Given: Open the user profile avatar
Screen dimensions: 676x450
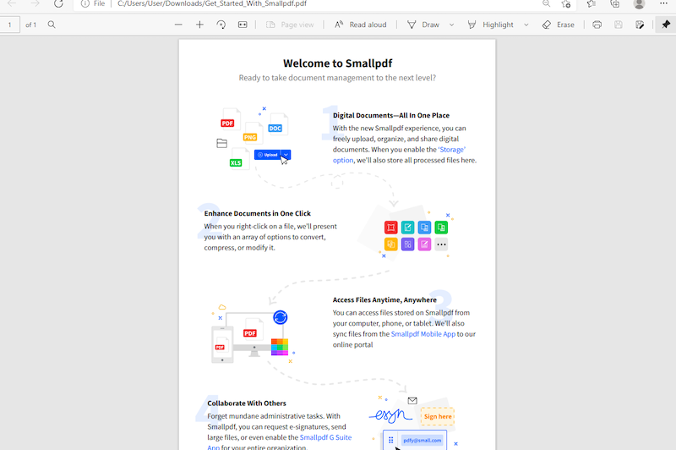Looking at the screenshot, I should pyautogui.click(x=639, y=4).
